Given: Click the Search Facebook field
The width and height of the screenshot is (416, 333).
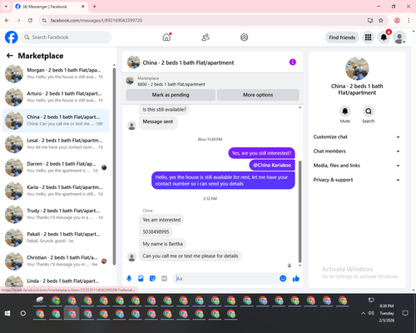Looking at the screenshot, I should 66,37.
